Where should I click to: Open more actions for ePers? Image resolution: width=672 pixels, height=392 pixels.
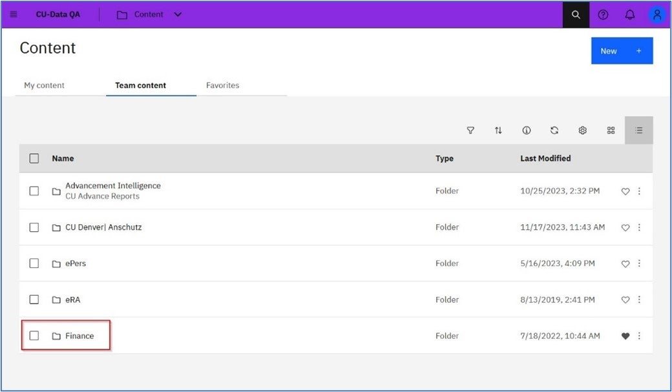pos(639,263)
